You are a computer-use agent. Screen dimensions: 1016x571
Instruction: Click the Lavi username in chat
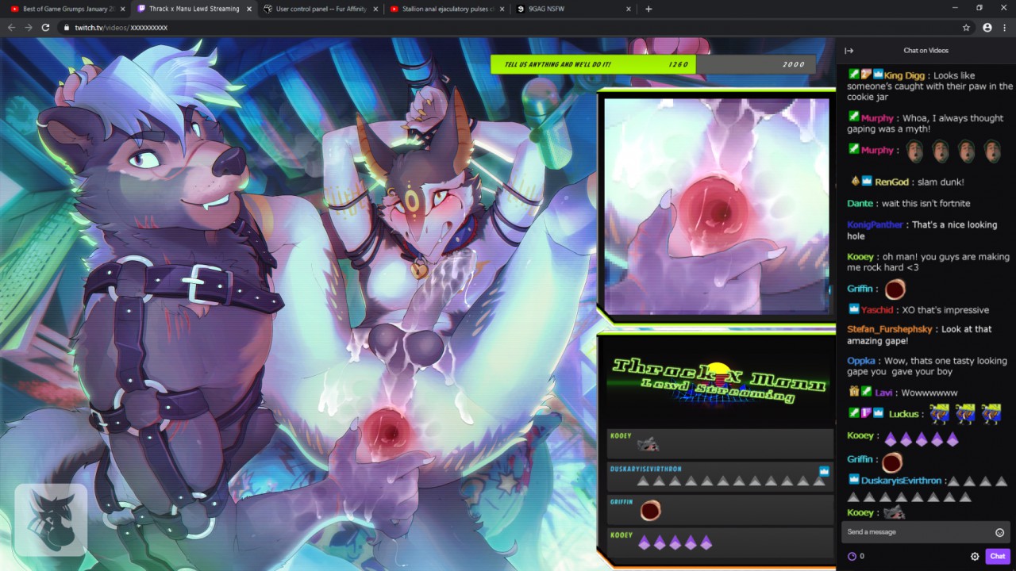[883, 393]
